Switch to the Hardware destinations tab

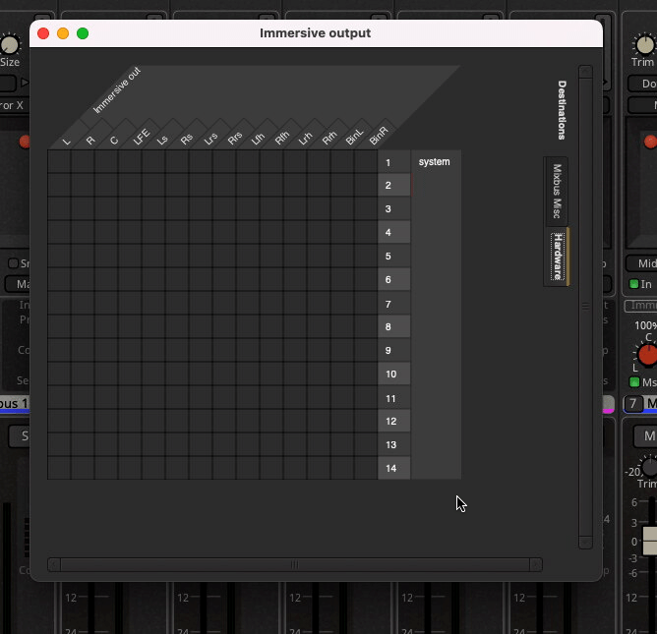tap(557, 257)
